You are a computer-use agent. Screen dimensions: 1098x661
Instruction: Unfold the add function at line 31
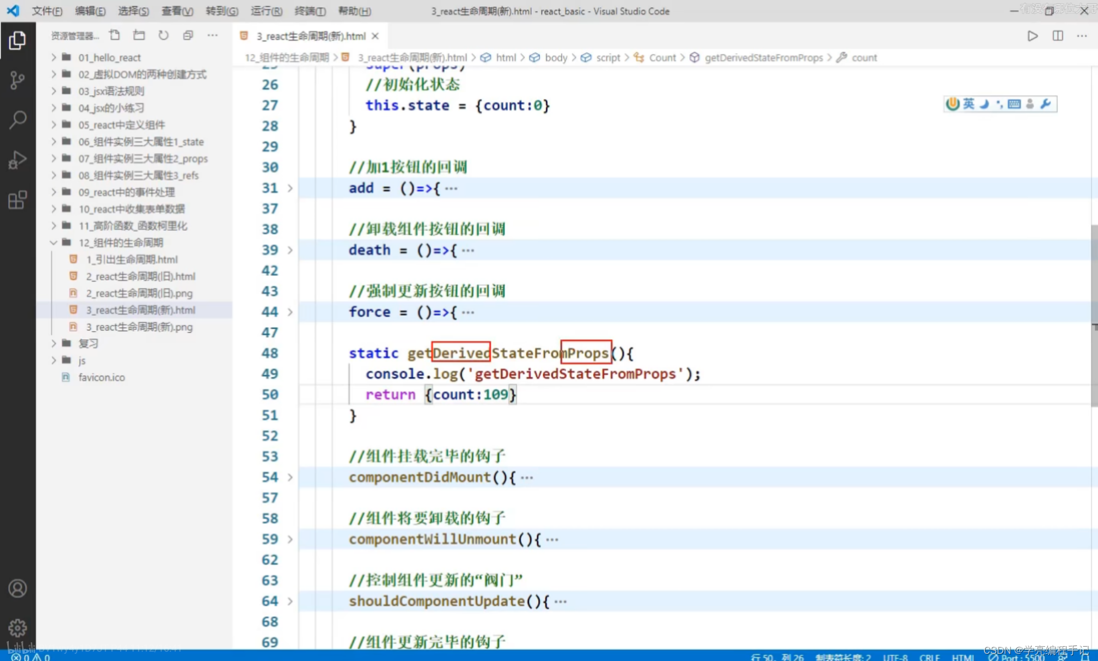click(290, 188)
